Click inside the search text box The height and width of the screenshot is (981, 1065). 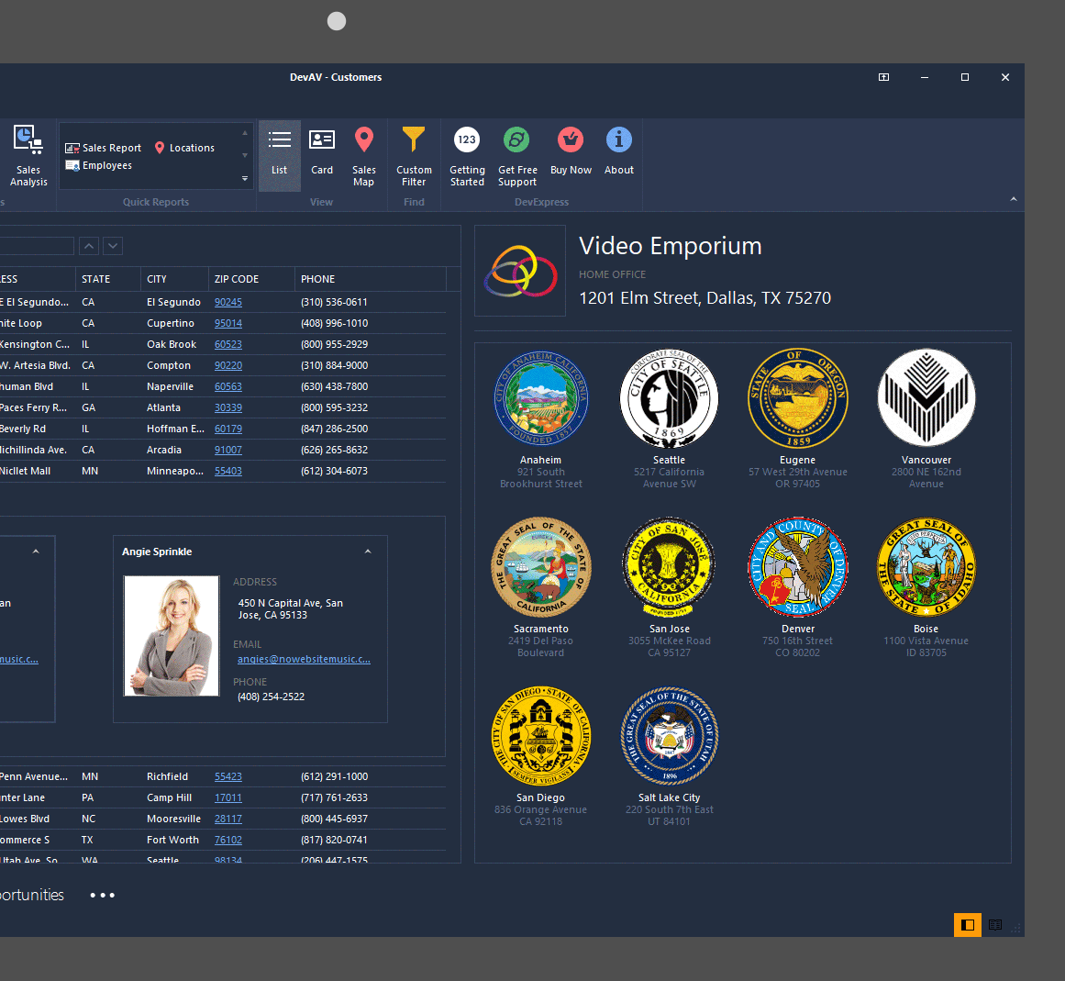tap(37, 246)
